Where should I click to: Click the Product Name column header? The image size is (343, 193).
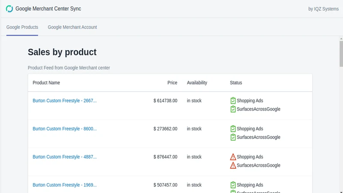[x=46, y=83]
